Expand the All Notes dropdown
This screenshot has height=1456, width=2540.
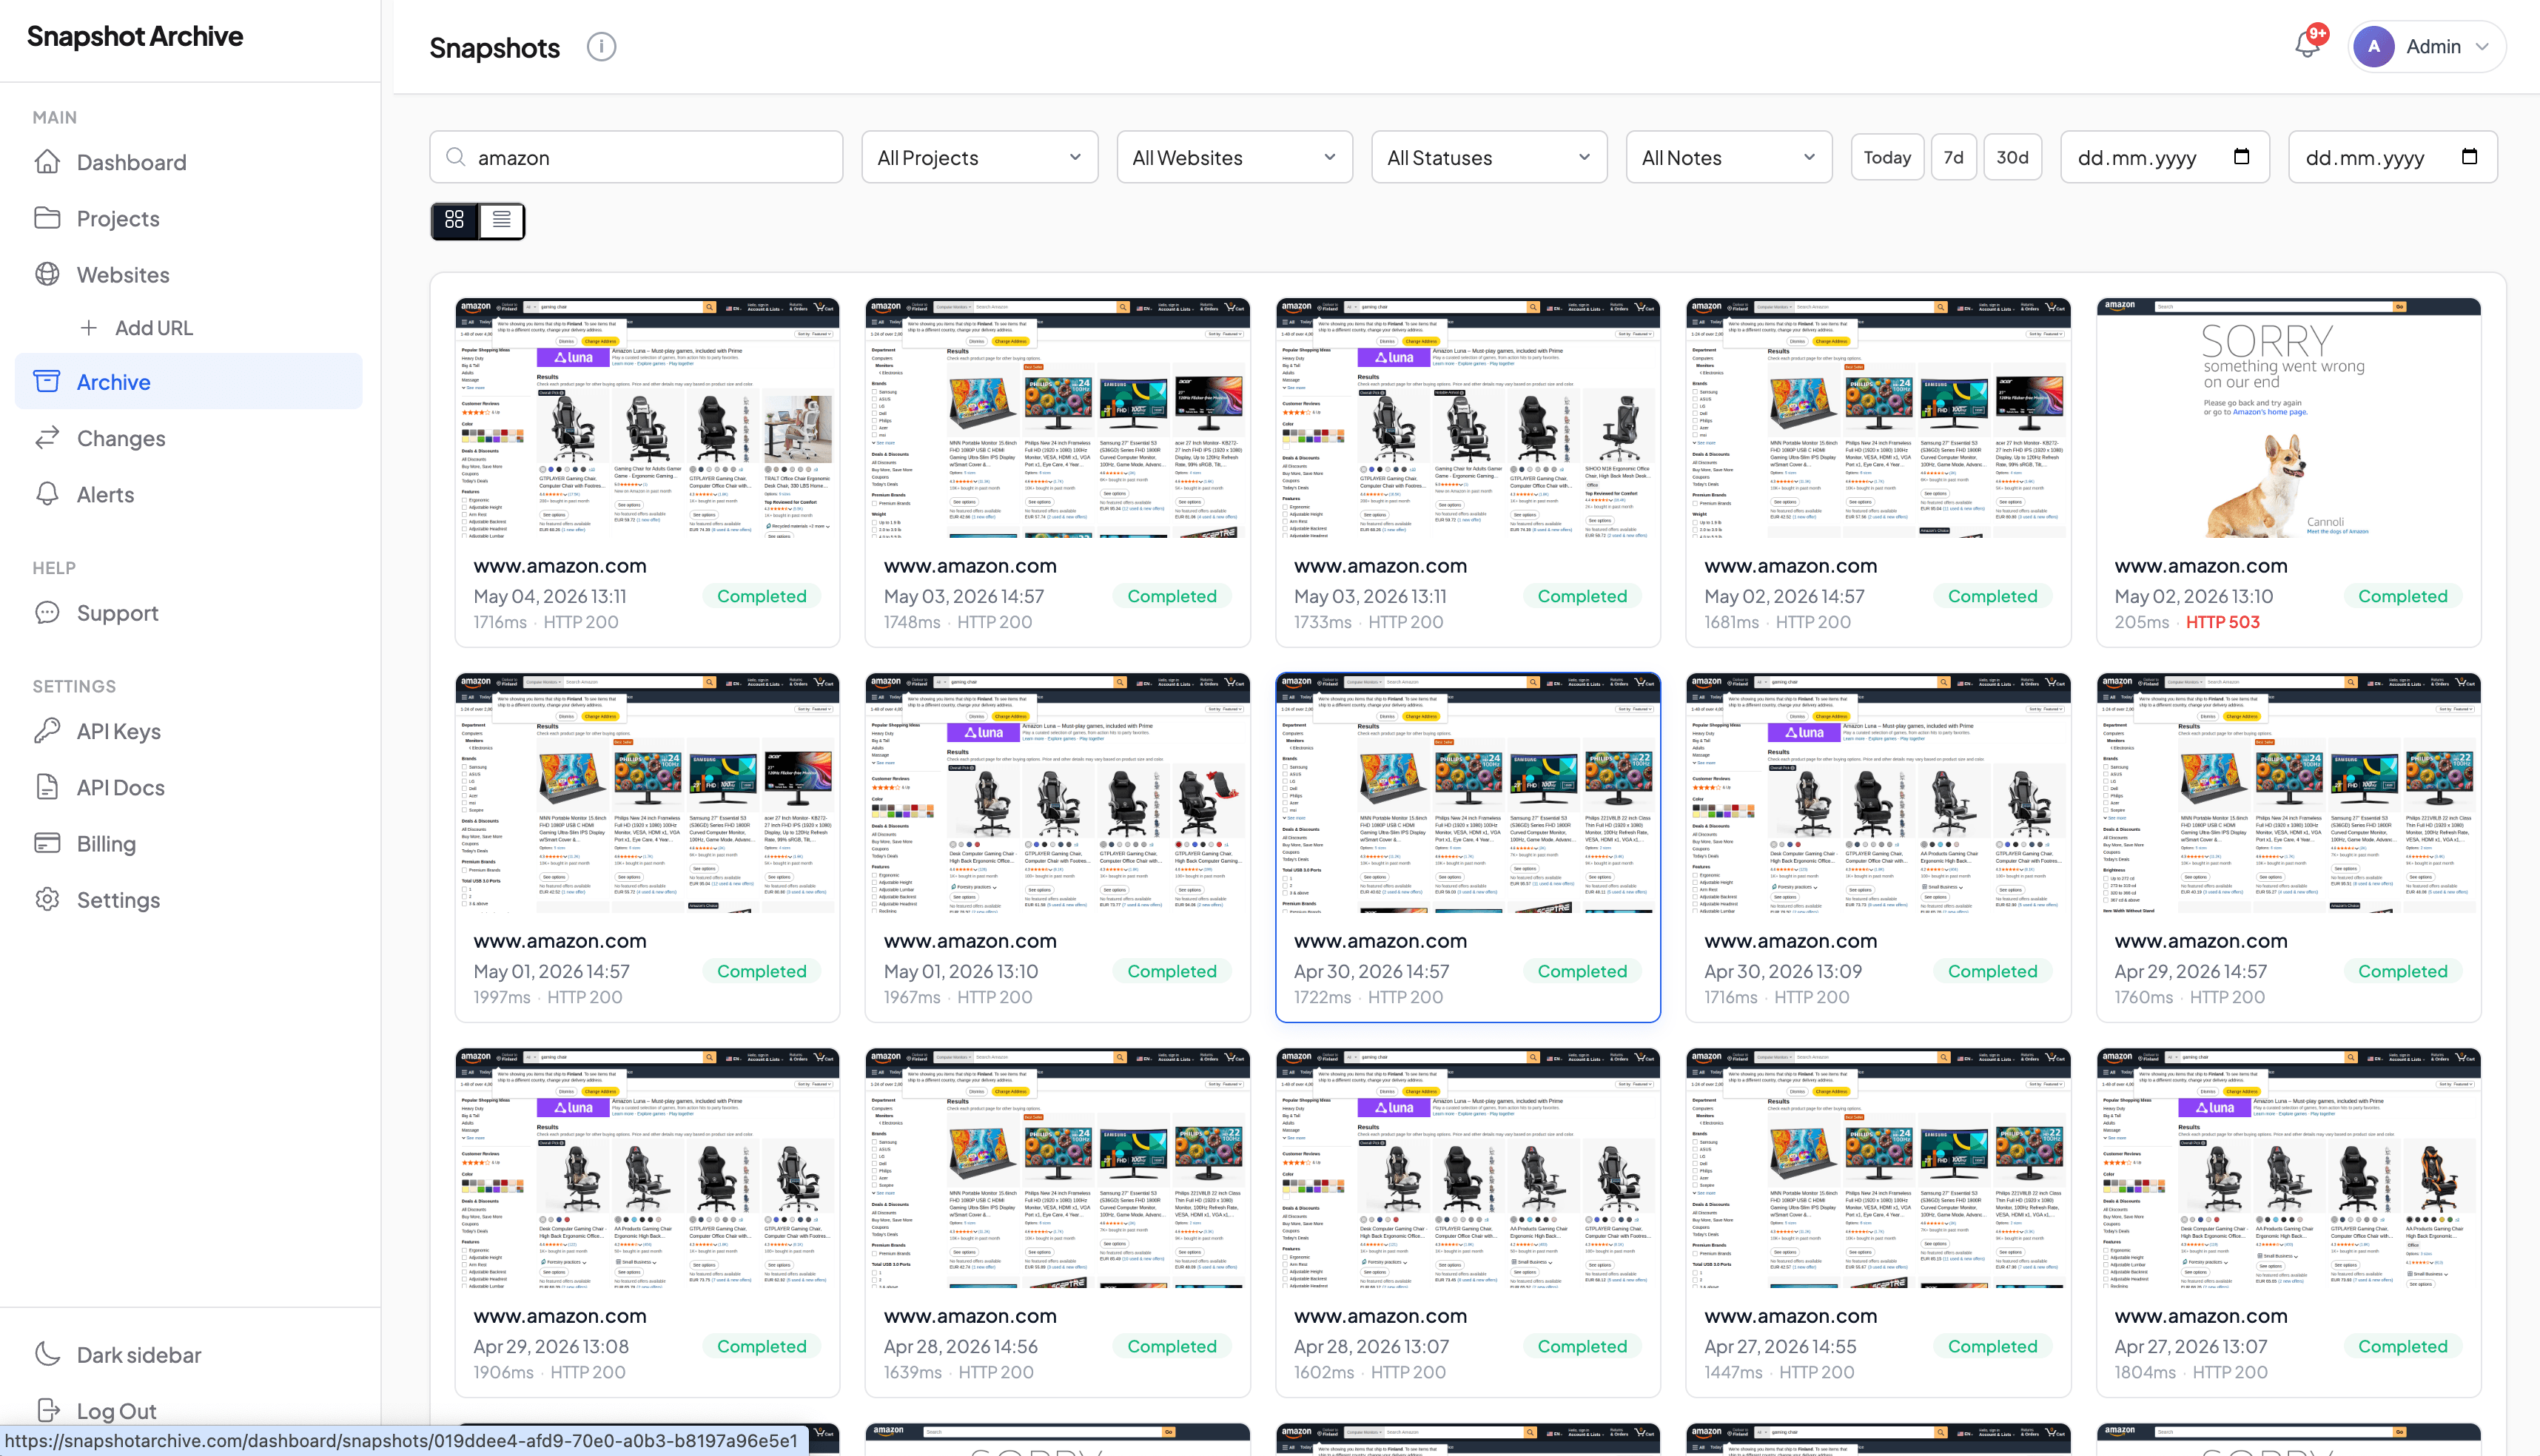coord(1729,157)
